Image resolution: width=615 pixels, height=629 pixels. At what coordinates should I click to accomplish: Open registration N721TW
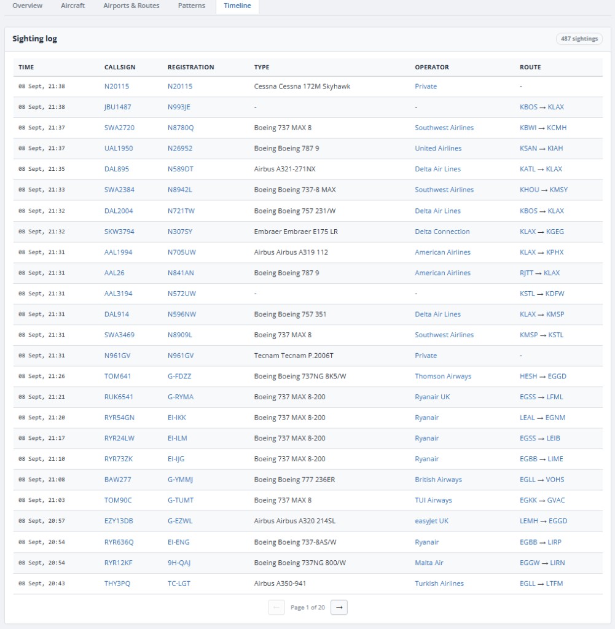click(x=181, y=211)
